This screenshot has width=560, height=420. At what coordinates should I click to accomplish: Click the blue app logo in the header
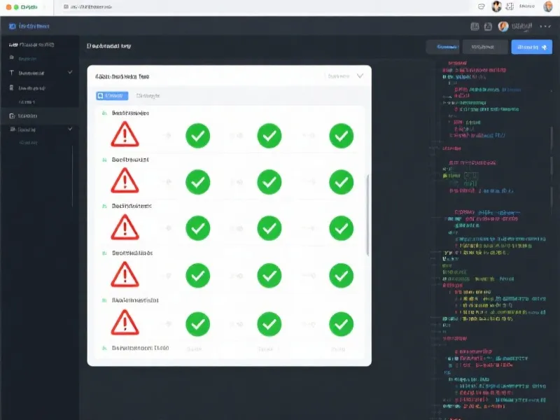pos(11,27)
